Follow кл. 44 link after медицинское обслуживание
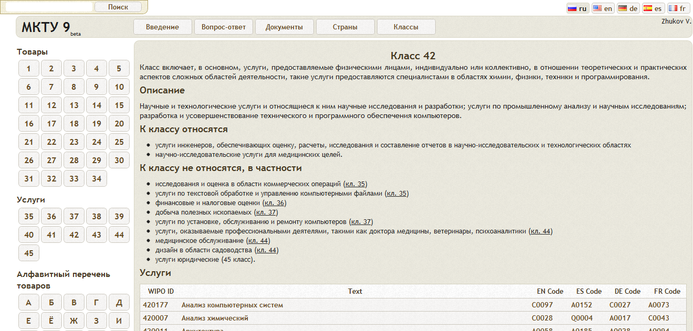 pos(259,241)
